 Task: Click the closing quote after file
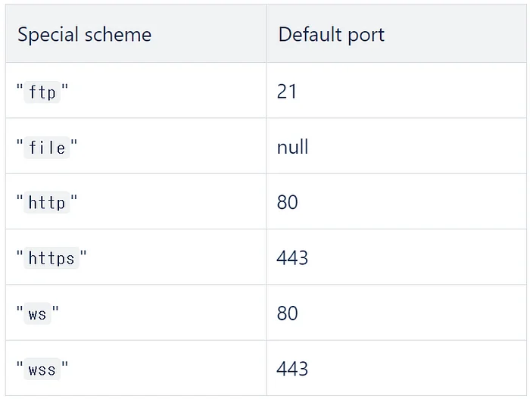pos(74,145)
